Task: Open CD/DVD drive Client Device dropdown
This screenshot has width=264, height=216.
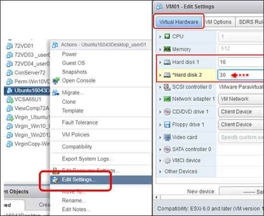Action: (x=241, y=112)
